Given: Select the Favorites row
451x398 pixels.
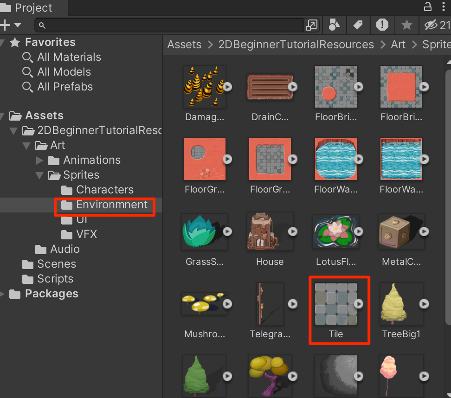Looking at the screenshot, I should (x=81, y=42).
